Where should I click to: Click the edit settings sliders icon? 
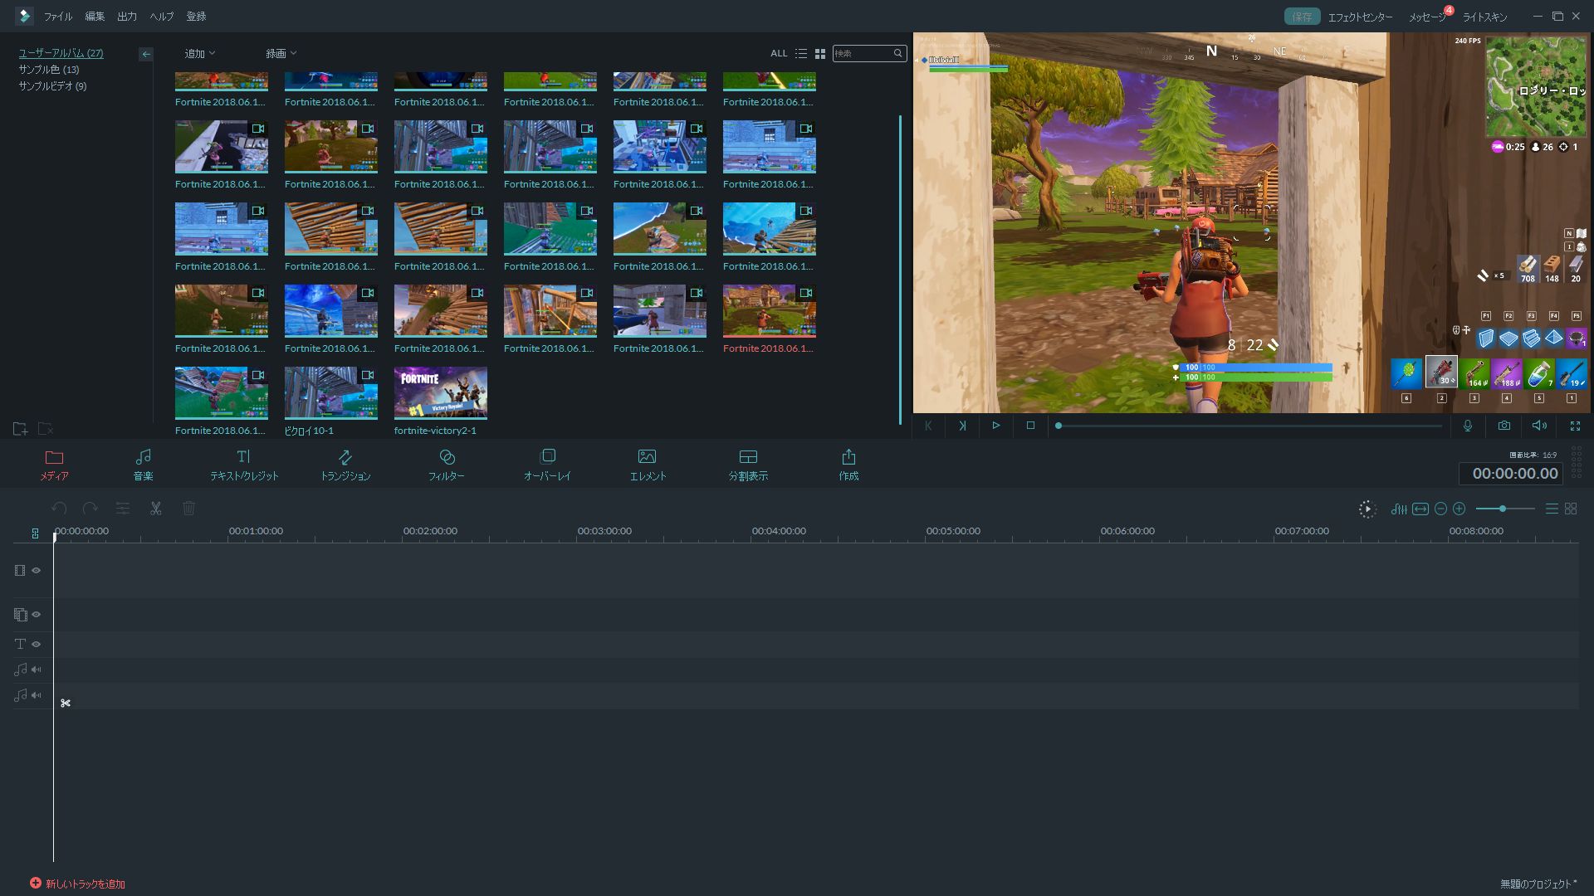[123, 508]
